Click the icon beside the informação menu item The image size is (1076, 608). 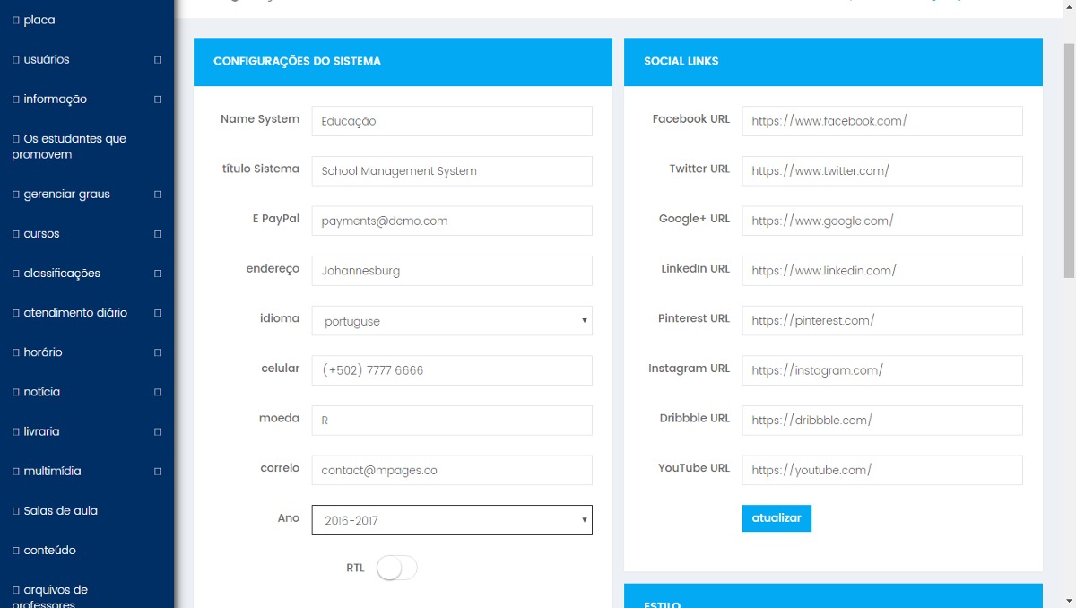tap(16, 100)
